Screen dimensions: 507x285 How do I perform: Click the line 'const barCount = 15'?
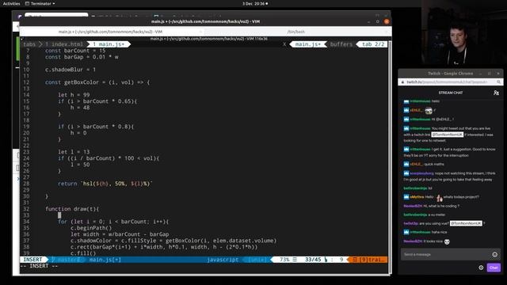(x=75, y=51)
